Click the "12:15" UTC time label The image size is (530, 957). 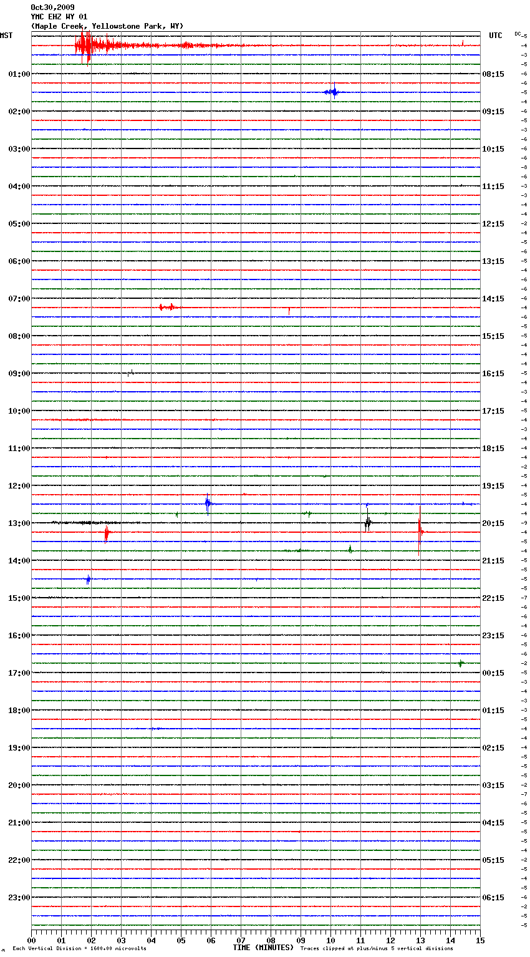pos(493,224)
